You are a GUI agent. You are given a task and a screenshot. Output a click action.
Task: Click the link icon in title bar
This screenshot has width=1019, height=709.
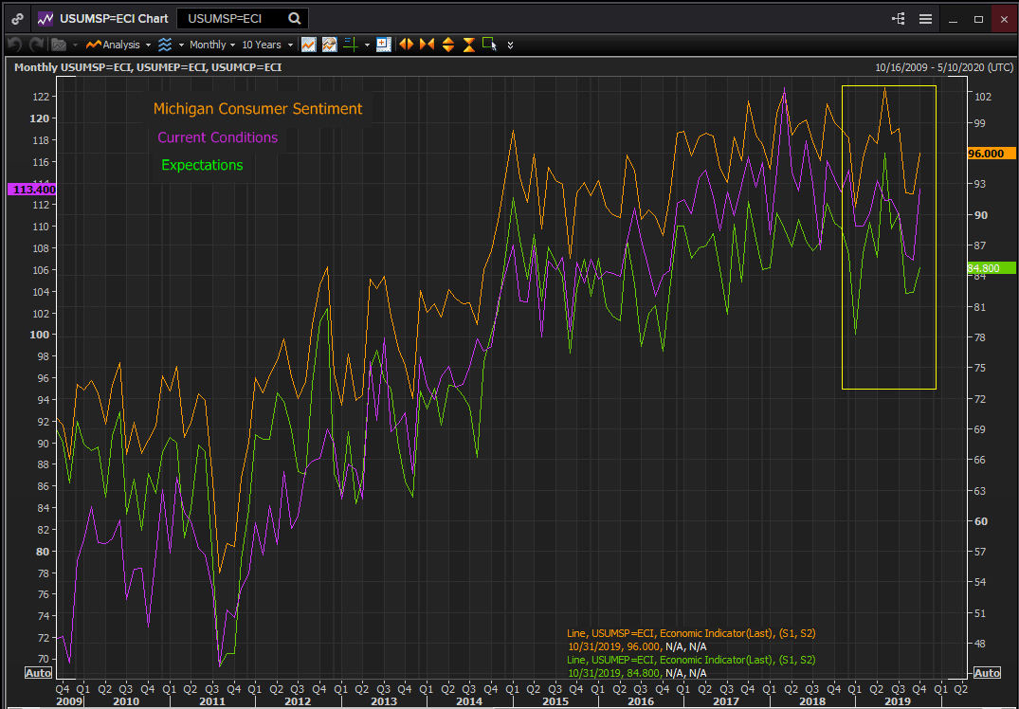click(18, 18)
